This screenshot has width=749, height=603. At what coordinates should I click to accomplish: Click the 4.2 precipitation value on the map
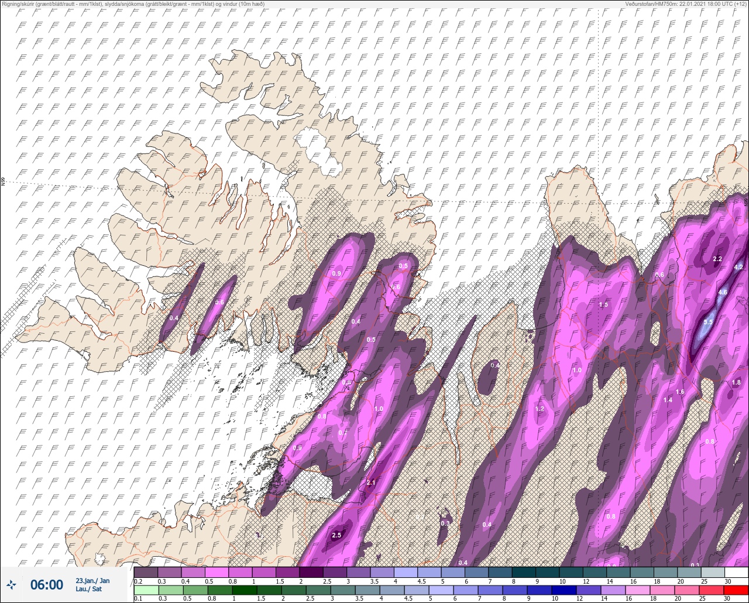tap(738, 267)
